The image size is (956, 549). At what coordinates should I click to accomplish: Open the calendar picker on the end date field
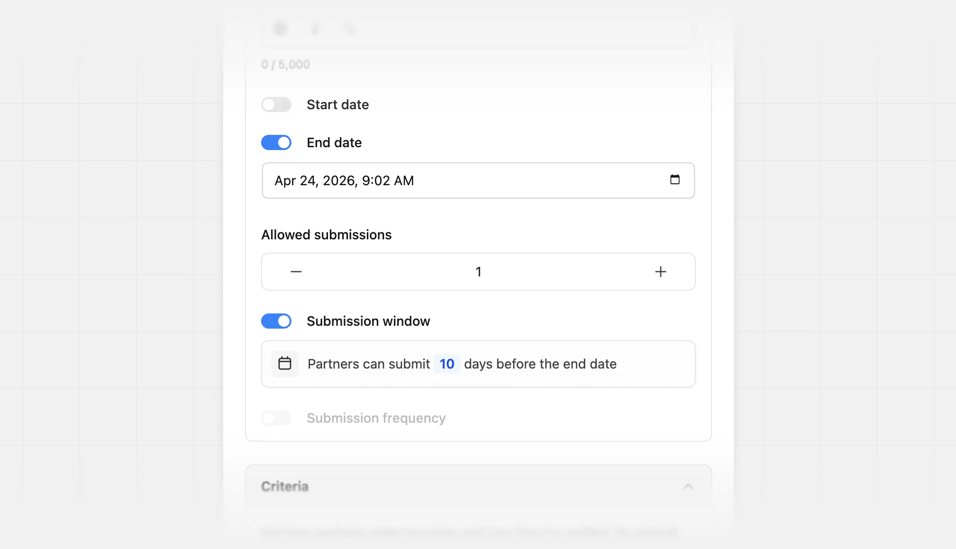tap(675, 180)
